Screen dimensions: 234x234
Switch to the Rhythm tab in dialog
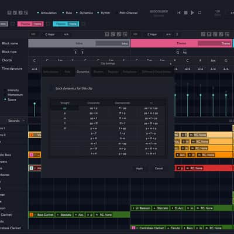(98, 72)
